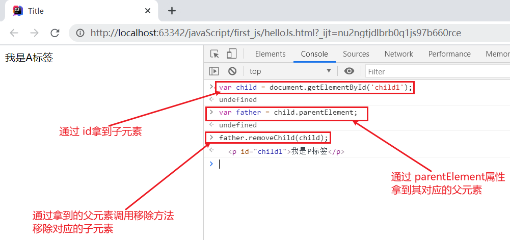Toggle live expression eye icon
Screen dimensions: 510x240
point(350,71)
